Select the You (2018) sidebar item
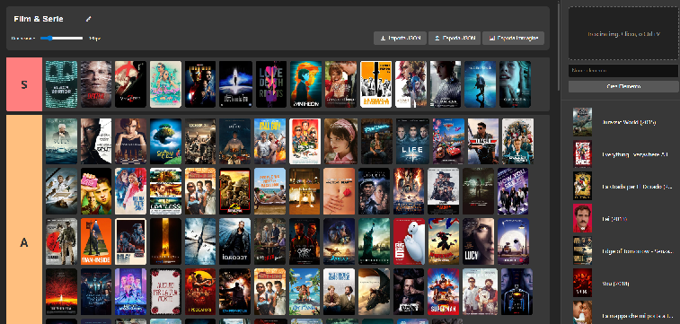The image size is (680, 324). (623, 283)
